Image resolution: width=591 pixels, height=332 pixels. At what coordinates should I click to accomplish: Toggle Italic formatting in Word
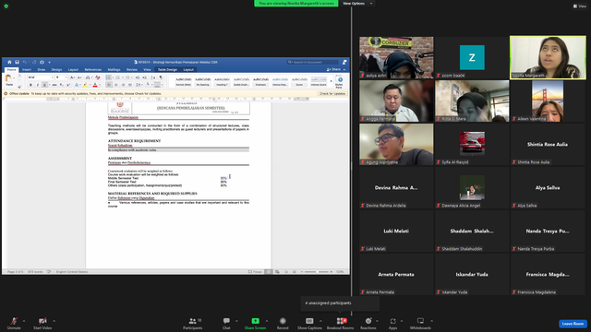[x=38, y=85]
